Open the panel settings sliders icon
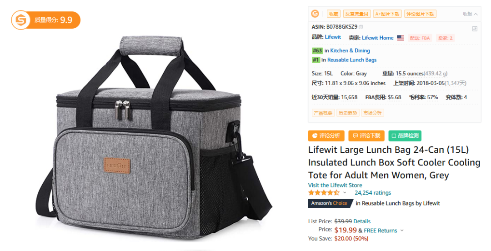 coord(475,29)
